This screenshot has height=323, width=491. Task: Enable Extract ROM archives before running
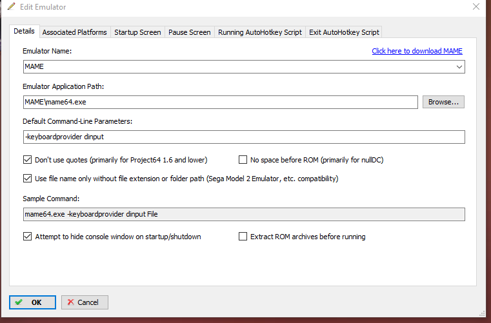(x=243, y=237)
